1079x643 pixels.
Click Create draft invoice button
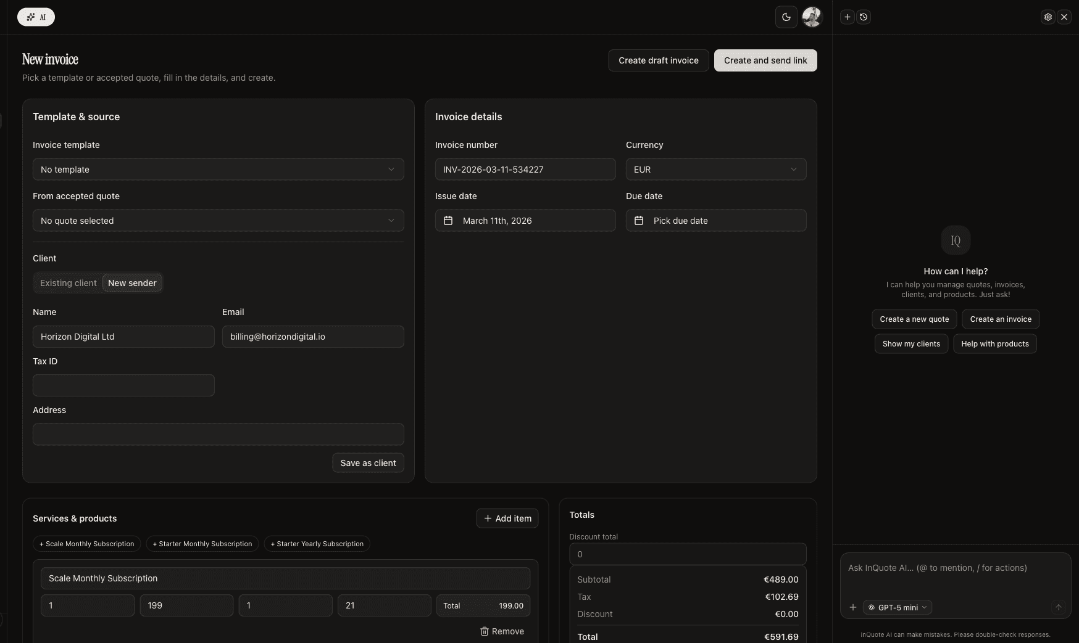[x=659, y=60]
